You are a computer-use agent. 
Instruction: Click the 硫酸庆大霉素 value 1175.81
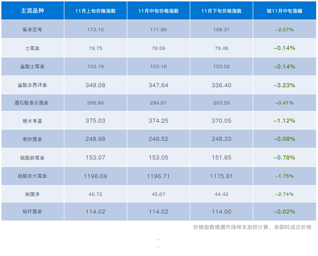point(221,176)
